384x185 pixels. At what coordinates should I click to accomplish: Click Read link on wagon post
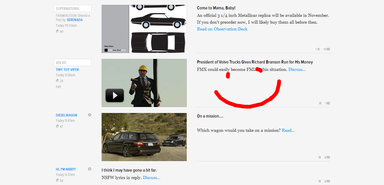click(x=288, y=130)
